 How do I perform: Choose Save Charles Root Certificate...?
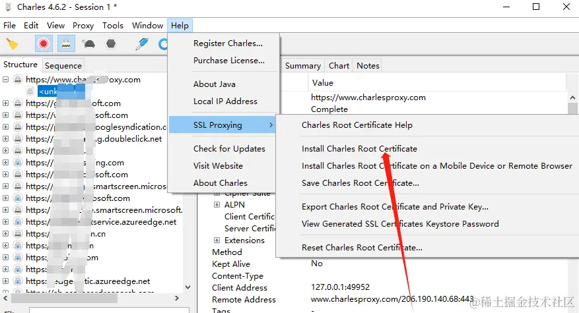coord(360,183)
